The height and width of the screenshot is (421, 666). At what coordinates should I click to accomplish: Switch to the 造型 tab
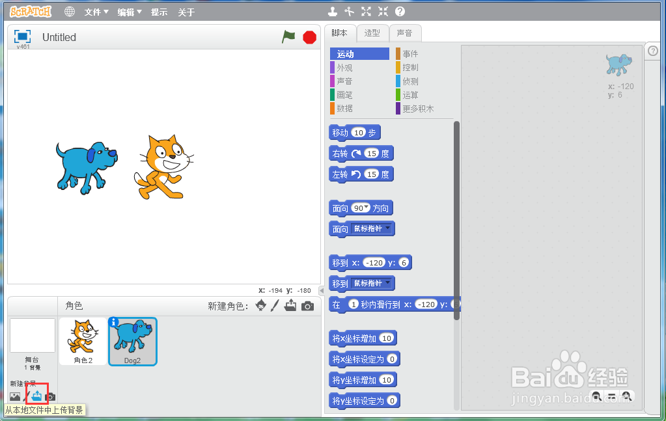click(x=372, y=33)
